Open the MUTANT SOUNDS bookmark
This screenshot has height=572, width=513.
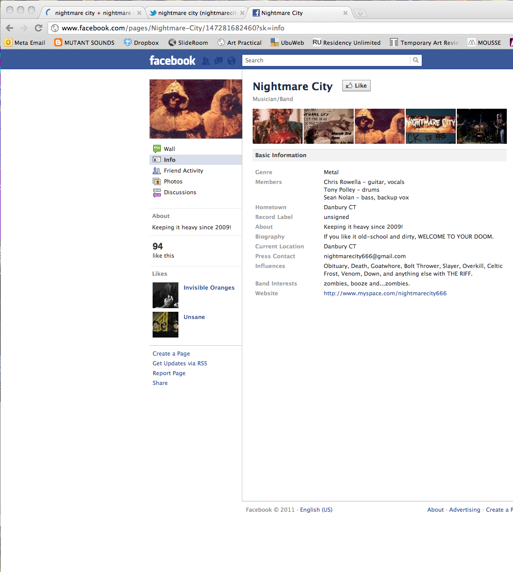[x=84, y=43]
